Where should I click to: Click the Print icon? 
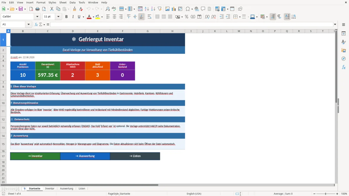38,9
